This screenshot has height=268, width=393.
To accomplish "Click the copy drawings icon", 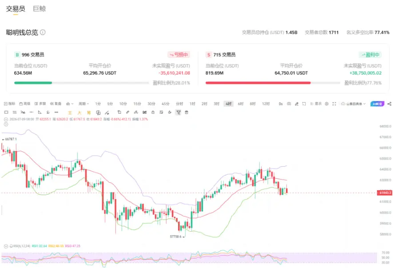I will click(x=119, y=112).
